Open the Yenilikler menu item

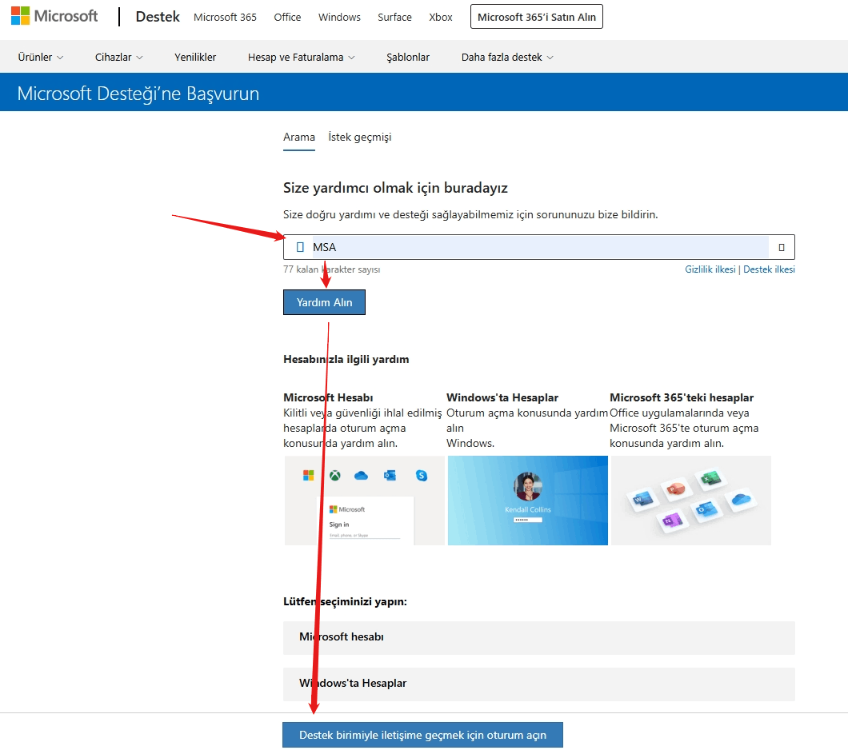pyautogui.click(x=195, y=58)
